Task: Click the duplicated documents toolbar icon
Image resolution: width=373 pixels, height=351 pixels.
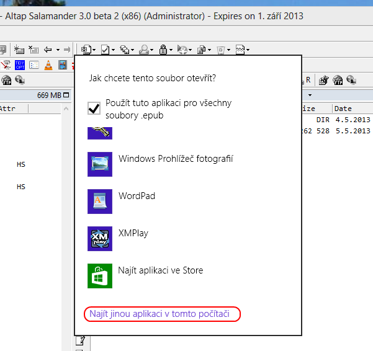Action: (202, 50)
